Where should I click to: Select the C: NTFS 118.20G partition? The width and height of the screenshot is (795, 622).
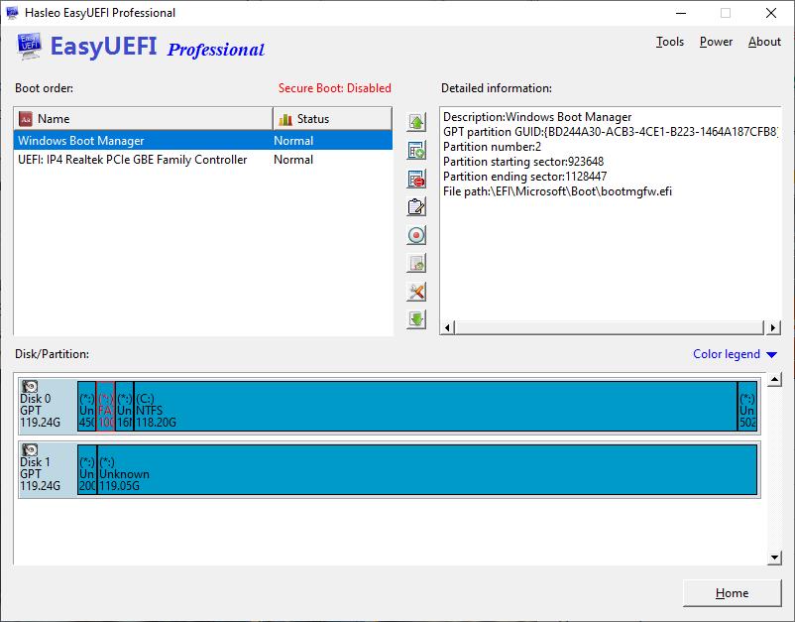click(435, 407)
